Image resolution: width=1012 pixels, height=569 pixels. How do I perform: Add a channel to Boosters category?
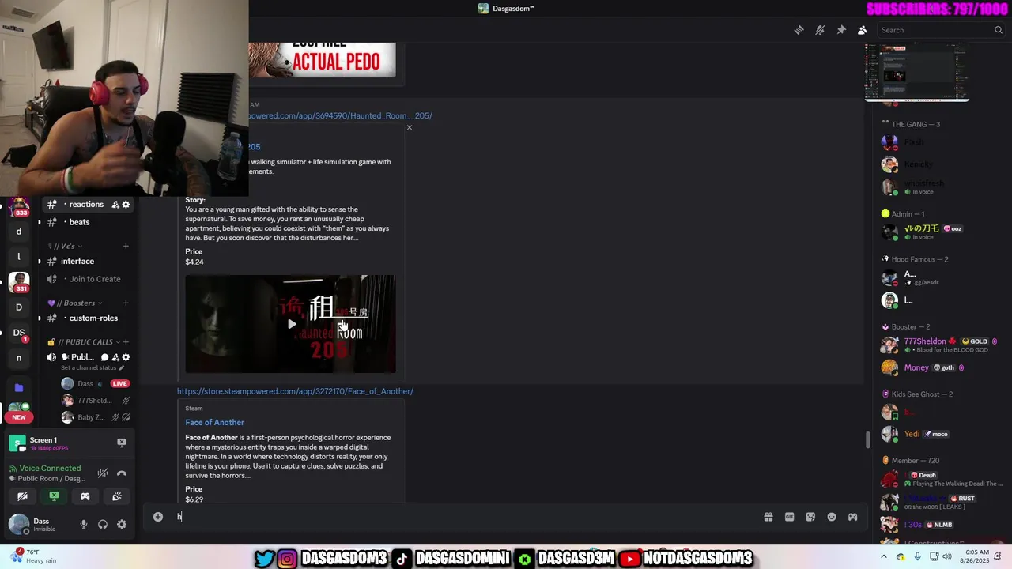point(126,303)
